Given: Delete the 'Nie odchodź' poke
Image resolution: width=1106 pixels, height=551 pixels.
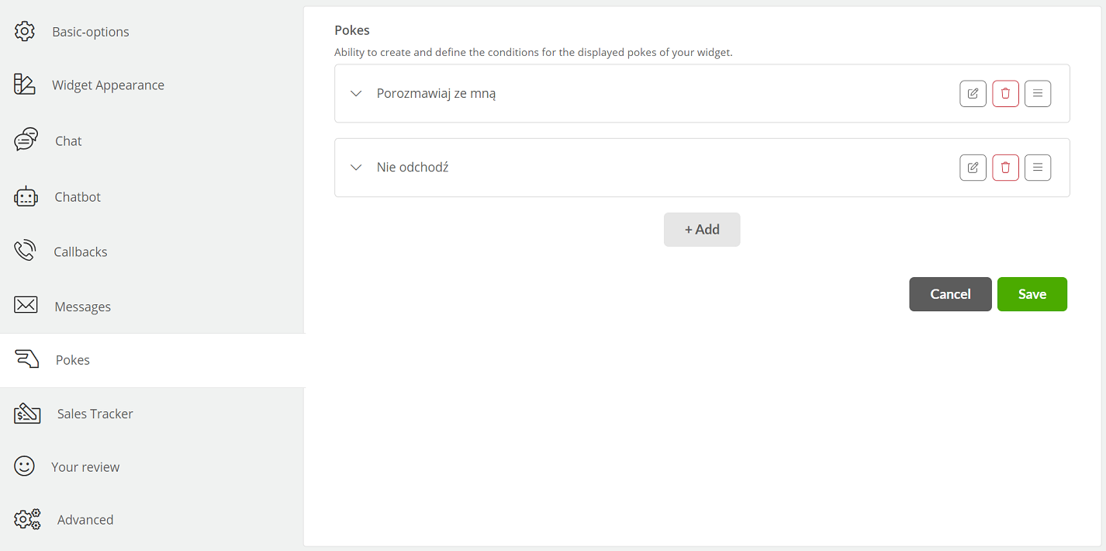Looking at the screenshot, I should pos(1005,168).
